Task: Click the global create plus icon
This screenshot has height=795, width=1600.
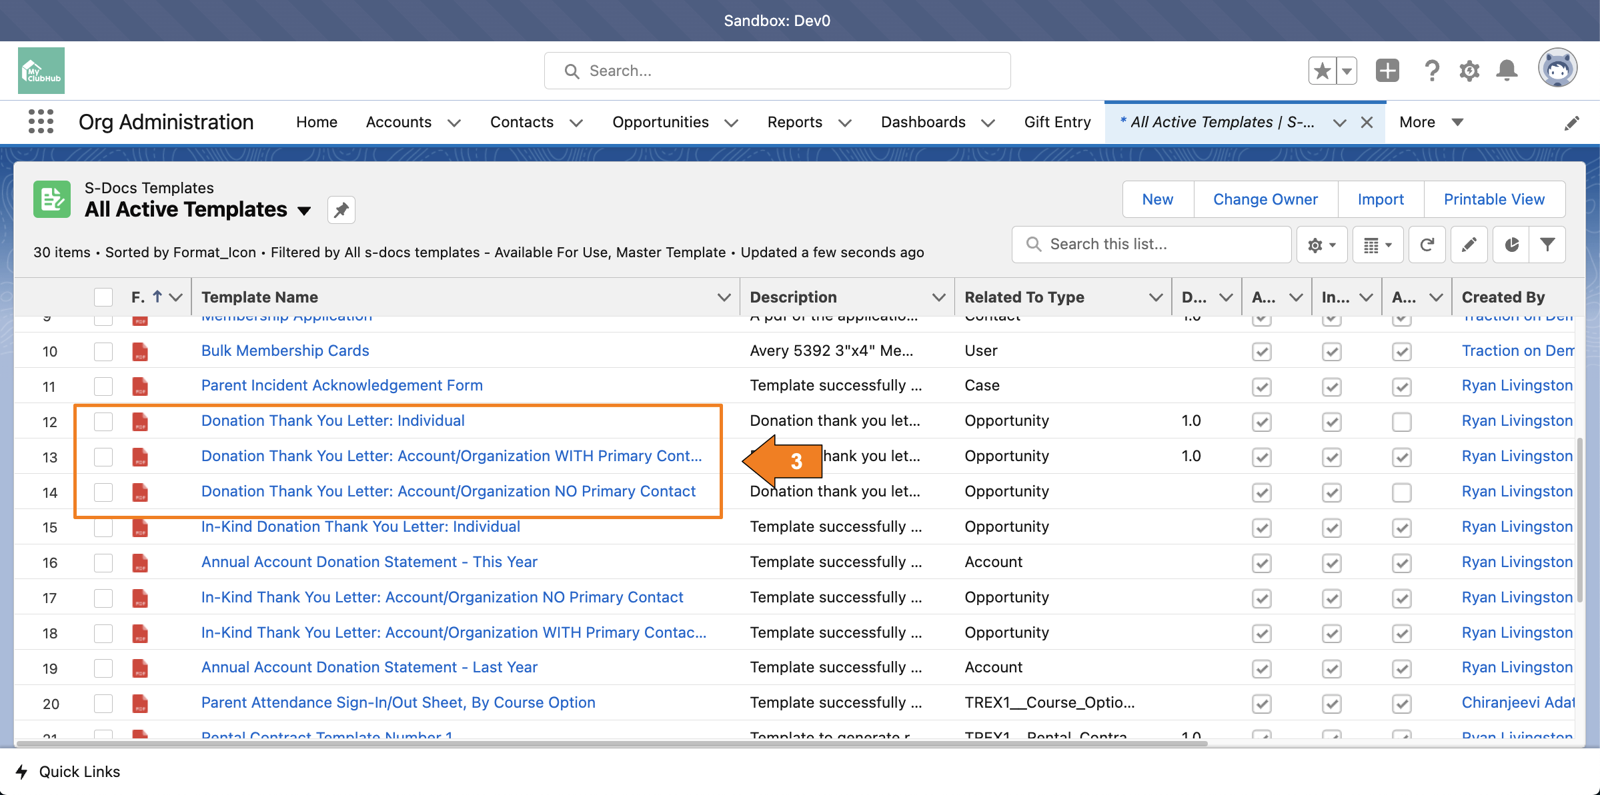Action: point(1387,71)
